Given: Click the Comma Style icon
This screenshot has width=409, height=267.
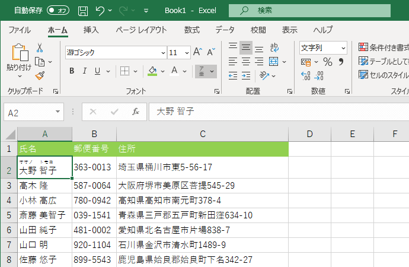Looking at the screenshot, I should click(x=341, y=62).
